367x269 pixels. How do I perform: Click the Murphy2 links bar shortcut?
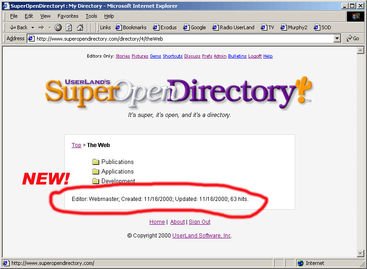pos(296,27)
